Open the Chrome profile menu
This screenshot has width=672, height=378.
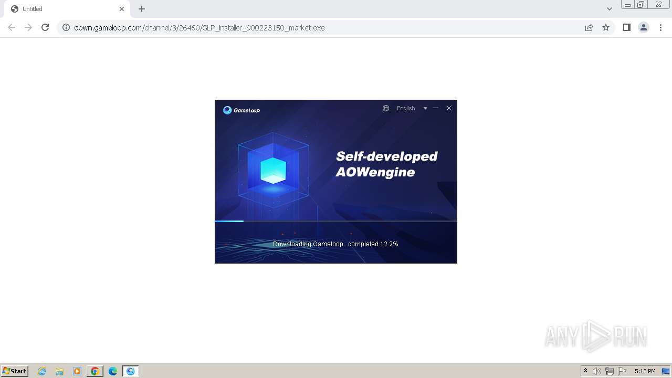coord(644,27)
